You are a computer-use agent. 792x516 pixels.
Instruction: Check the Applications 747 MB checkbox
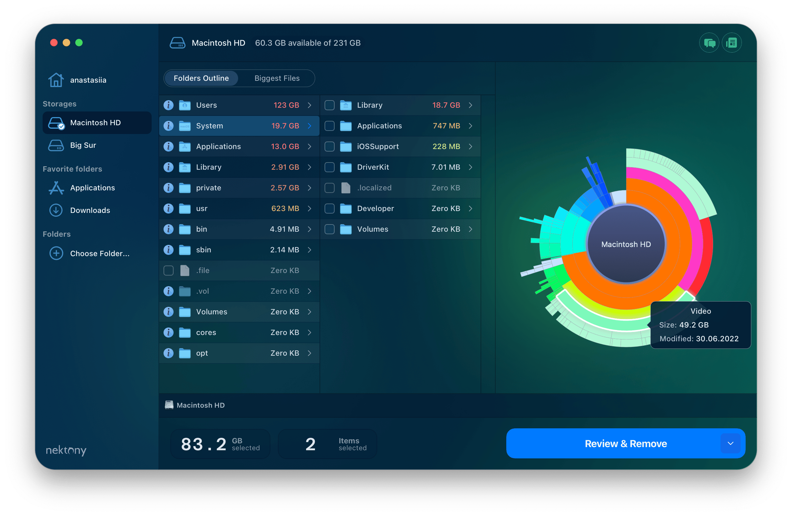click(330, 126)
